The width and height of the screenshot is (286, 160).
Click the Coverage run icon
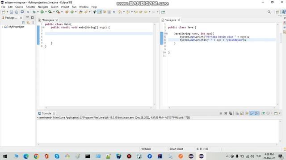pyautogui.click(x=50, y=12)
